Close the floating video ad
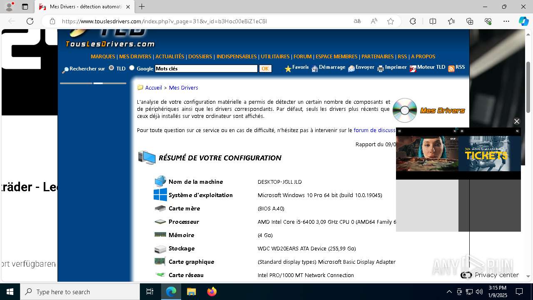This screenshot has width=533, height=300. coord(517,121)
